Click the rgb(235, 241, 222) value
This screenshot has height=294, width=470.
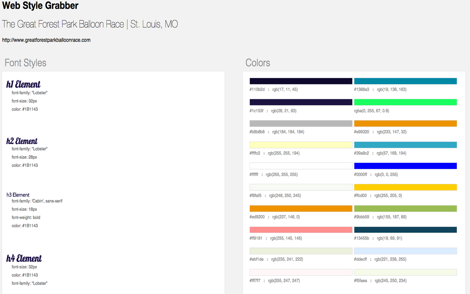click(287, 259)
